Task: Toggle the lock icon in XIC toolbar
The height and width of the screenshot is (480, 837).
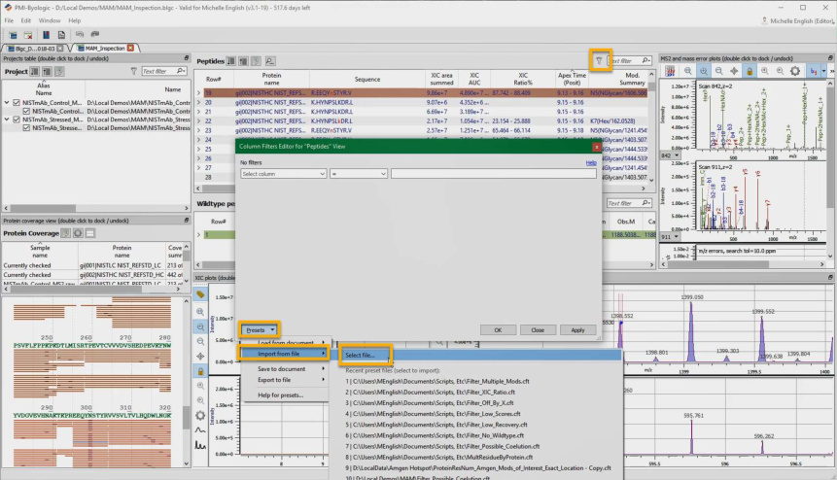Action: [x=200, y=370]
